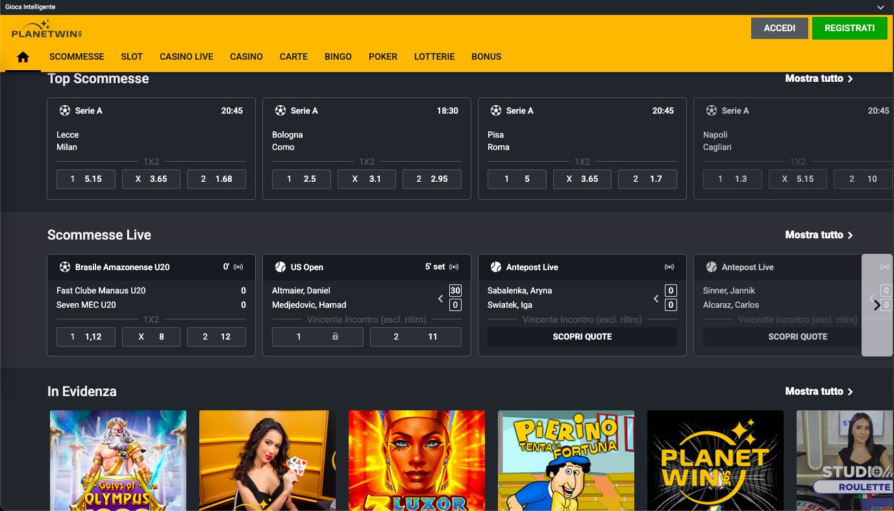Screen dimensions: 894x511
Task: Click the home icon in navigation bar
Action: click(x=23, y=57)
